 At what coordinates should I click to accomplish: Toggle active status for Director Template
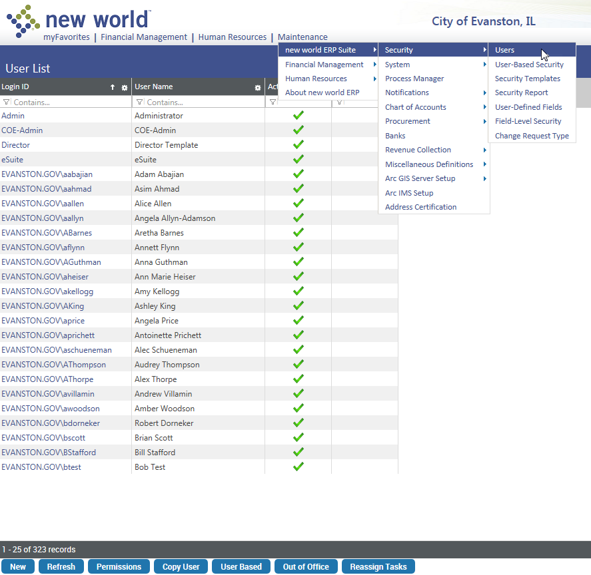point(298,144)
